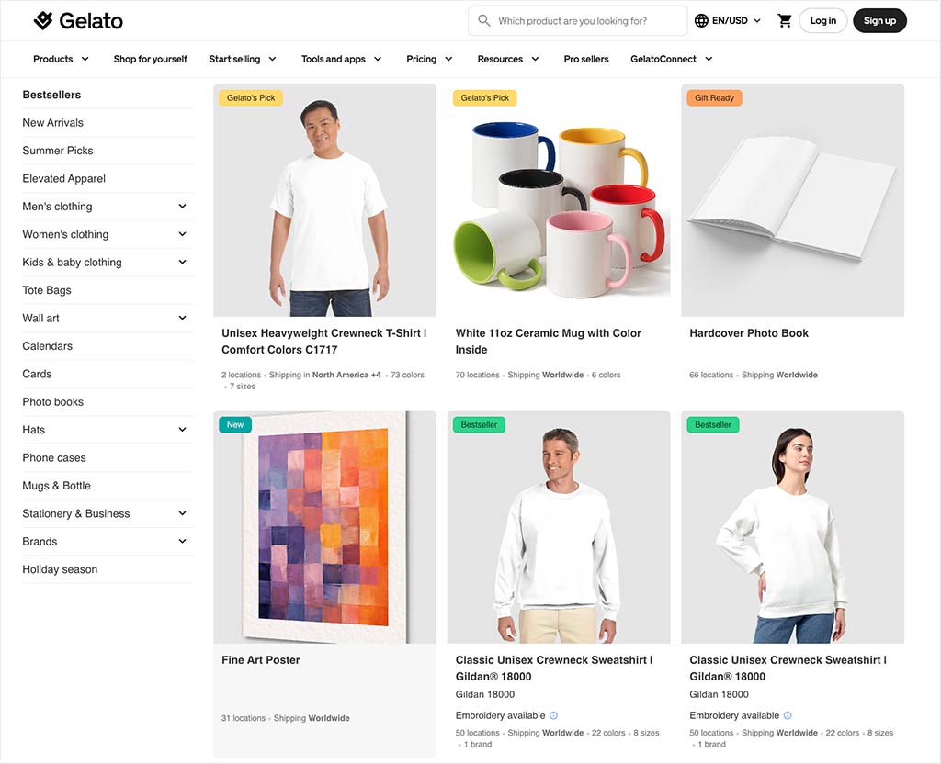Go to Shop for yourself
This screenshot has height=764, width=941.
(x=150, y=59)
